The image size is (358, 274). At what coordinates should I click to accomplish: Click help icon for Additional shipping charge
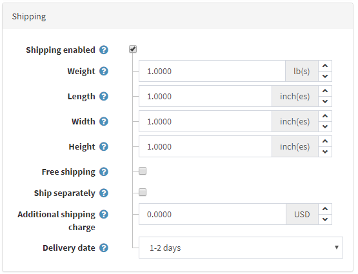(x=104, y=214)
